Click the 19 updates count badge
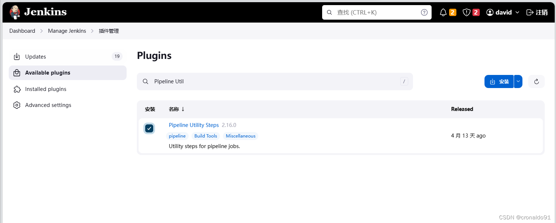Image resolution: width=556 pixels, height=223 pixels. click(x=117, y=56)
